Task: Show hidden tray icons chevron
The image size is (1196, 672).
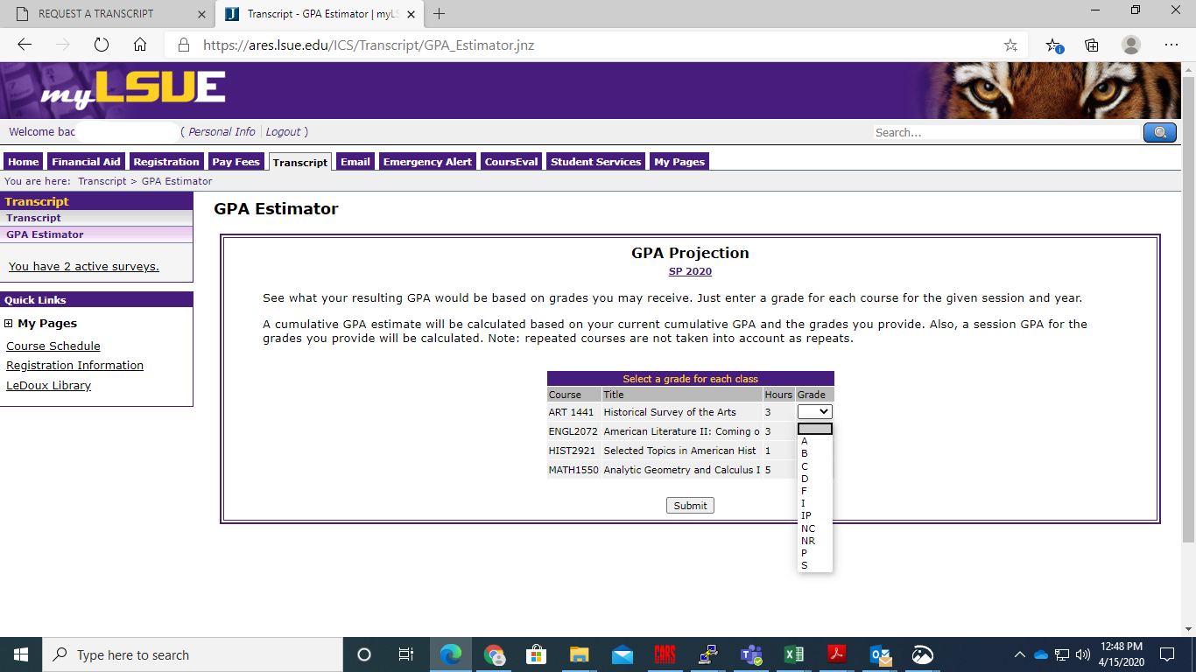Action: point(1019,654)
